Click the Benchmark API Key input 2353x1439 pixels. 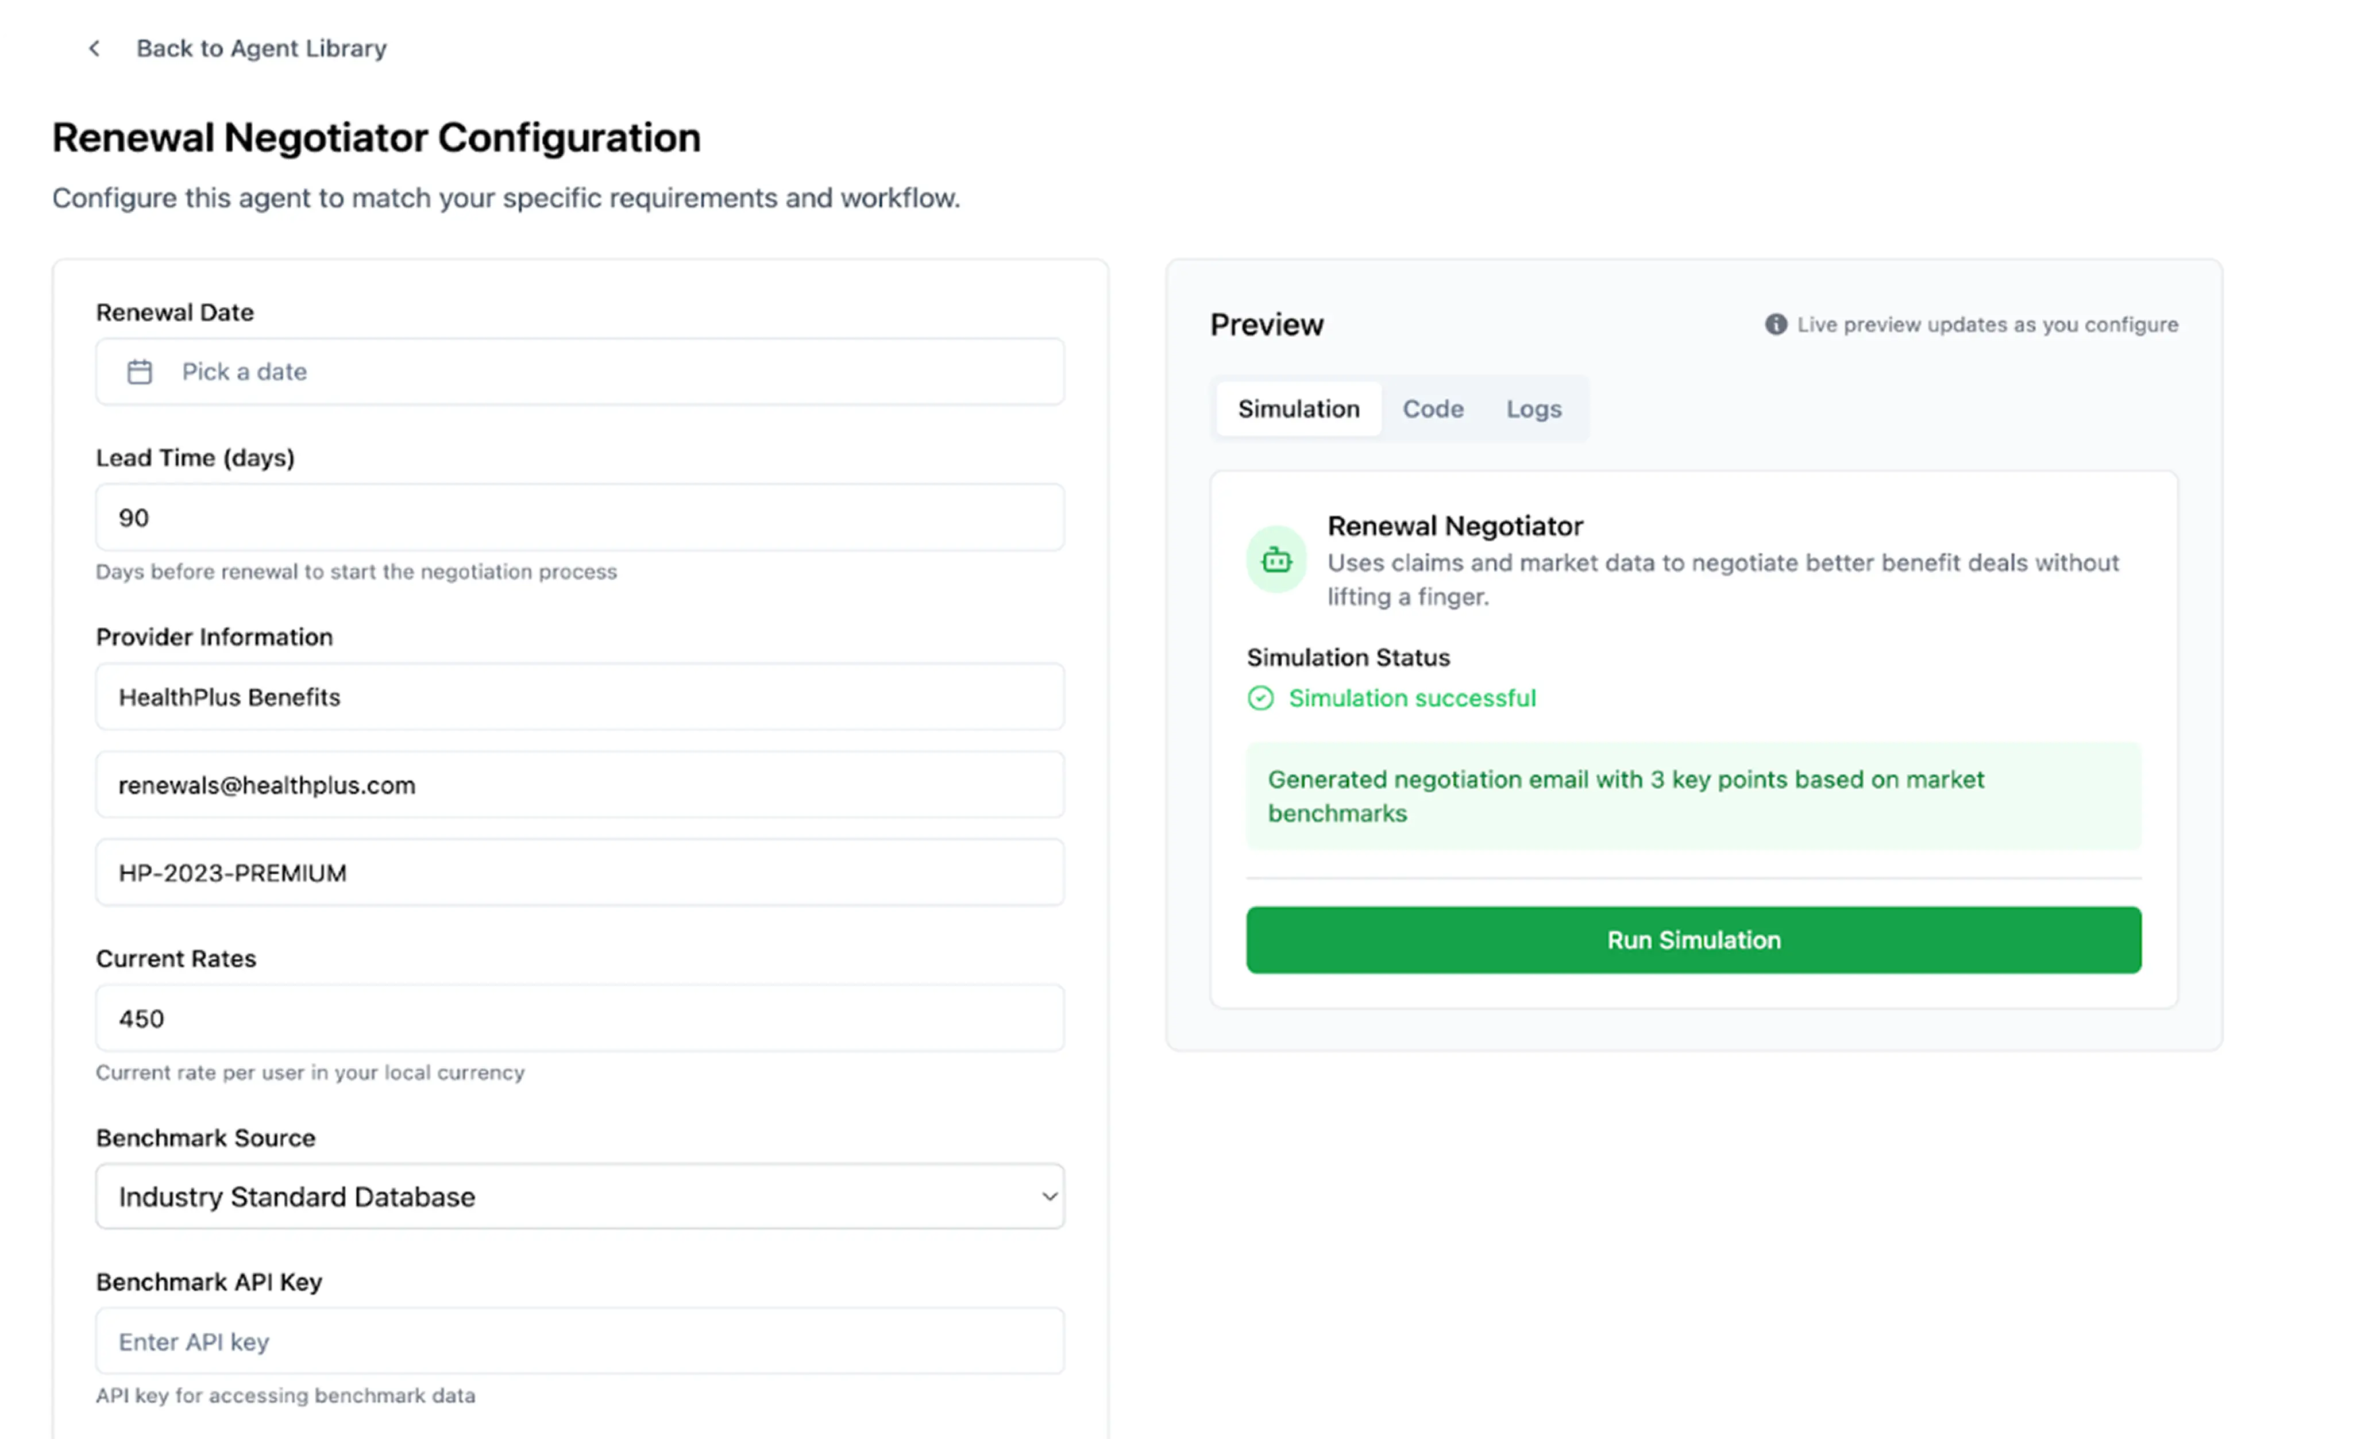click(x=578, y=1341)
